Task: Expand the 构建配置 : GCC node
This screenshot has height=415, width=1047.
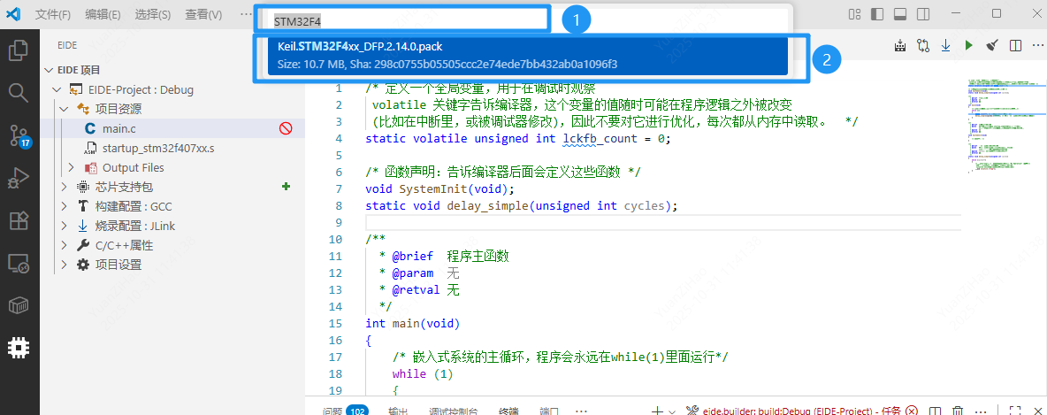Action: pos(64,206)
